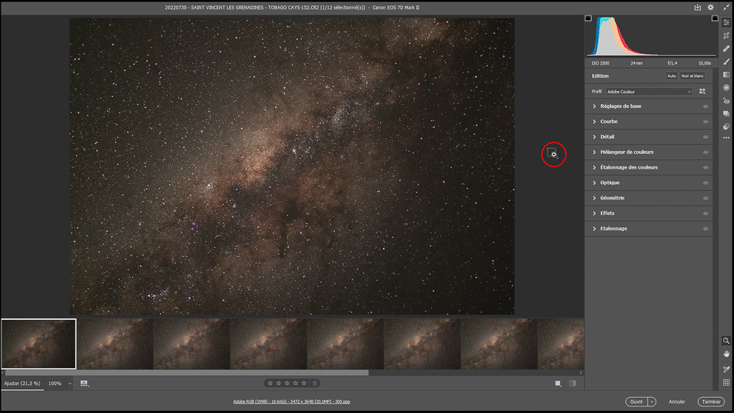Expand the Effets section
734x413 pixels.
click(595, 213)
